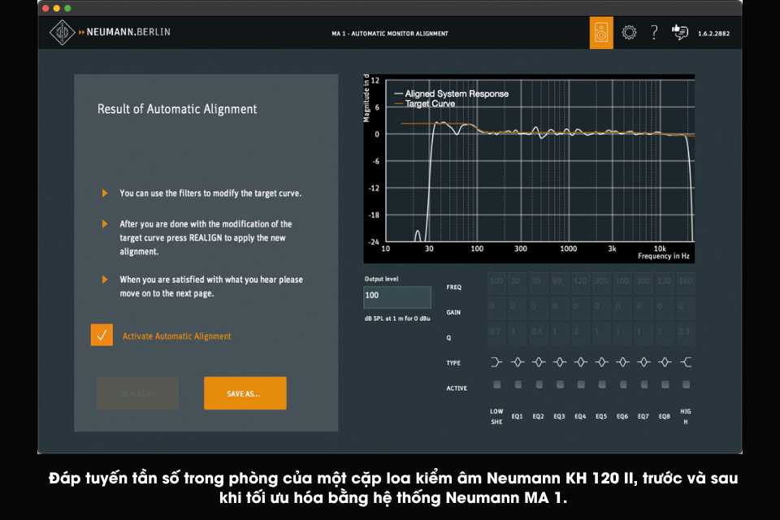Click the Output level input field
The height and width of the screenshot is (520, 780).
397,297
